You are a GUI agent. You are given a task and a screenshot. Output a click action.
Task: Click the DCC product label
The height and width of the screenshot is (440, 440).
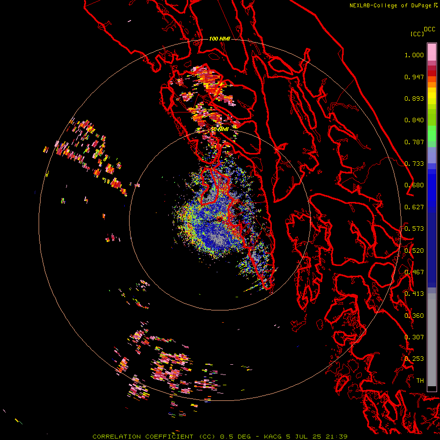tap(430, 29)
